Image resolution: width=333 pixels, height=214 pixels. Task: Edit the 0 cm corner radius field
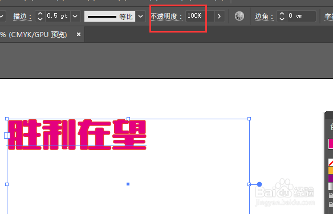pyautogui.click(x=302, y=16)
